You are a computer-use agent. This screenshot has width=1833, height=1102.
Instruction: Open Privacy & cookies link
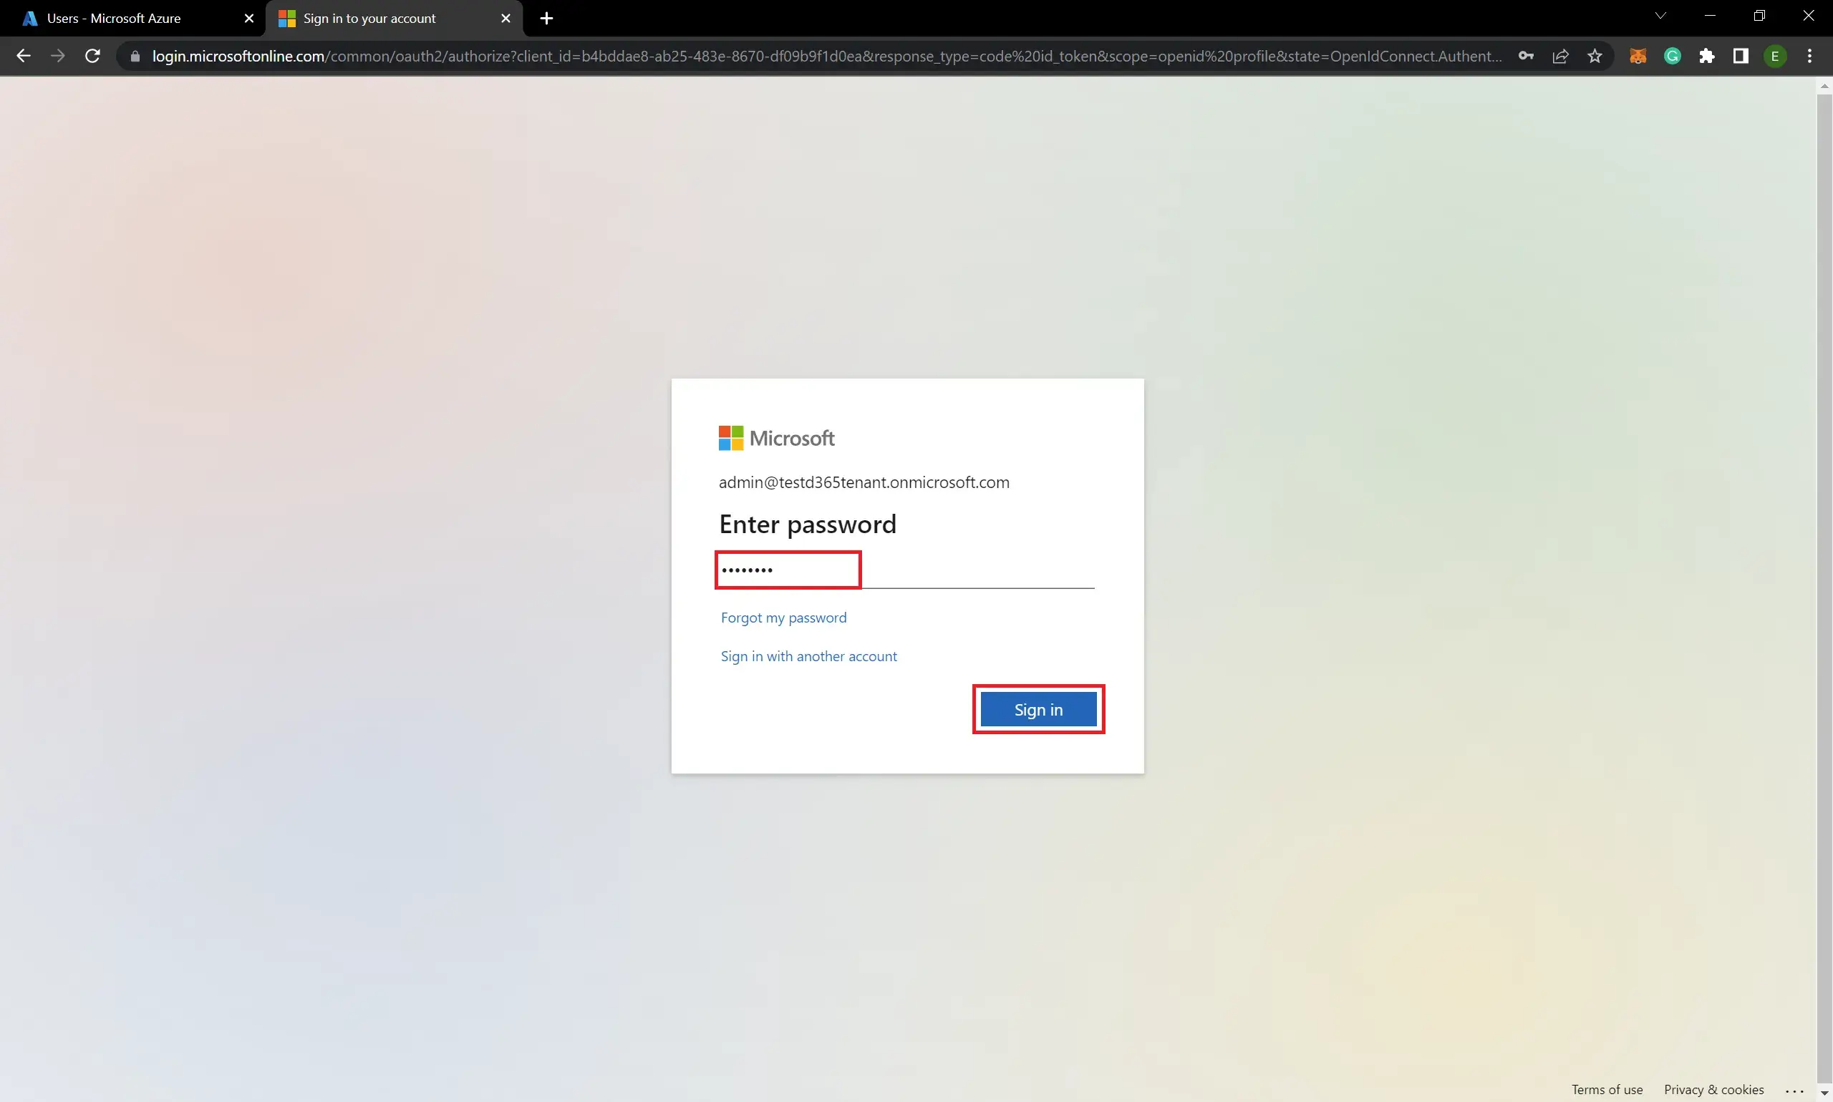(1713, 1089)
